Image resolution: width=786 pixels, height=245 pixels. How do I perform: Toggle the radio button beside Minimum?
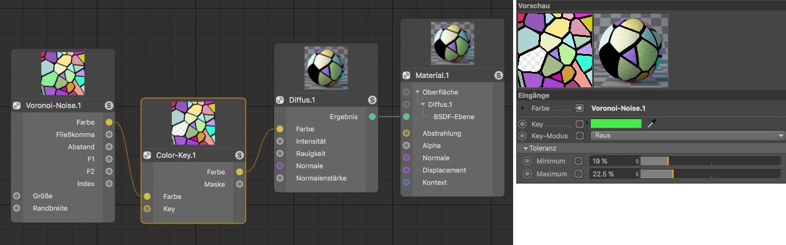point(527,161)
